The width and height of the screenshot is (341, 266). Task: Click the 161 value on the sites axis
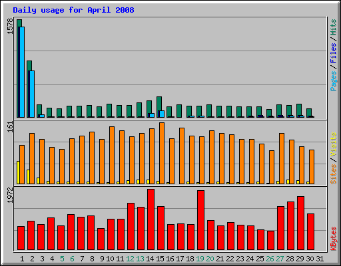click(10, 127)
